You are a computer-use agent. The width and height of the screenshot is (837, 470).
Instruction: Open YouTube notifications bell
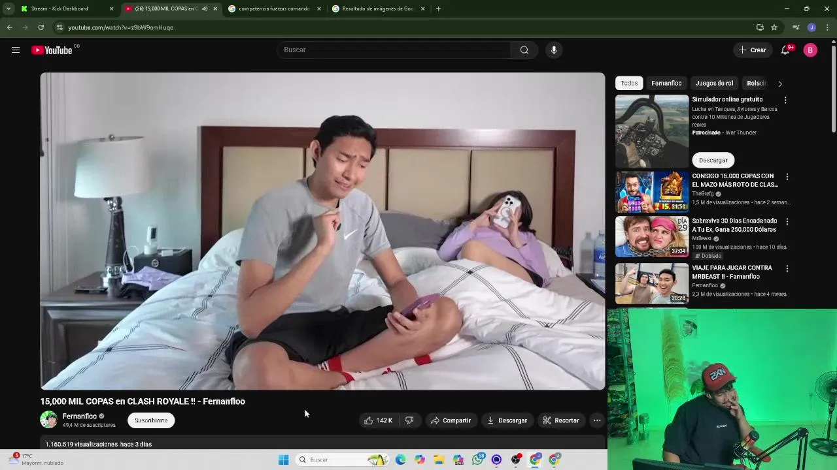coord(785,50)
